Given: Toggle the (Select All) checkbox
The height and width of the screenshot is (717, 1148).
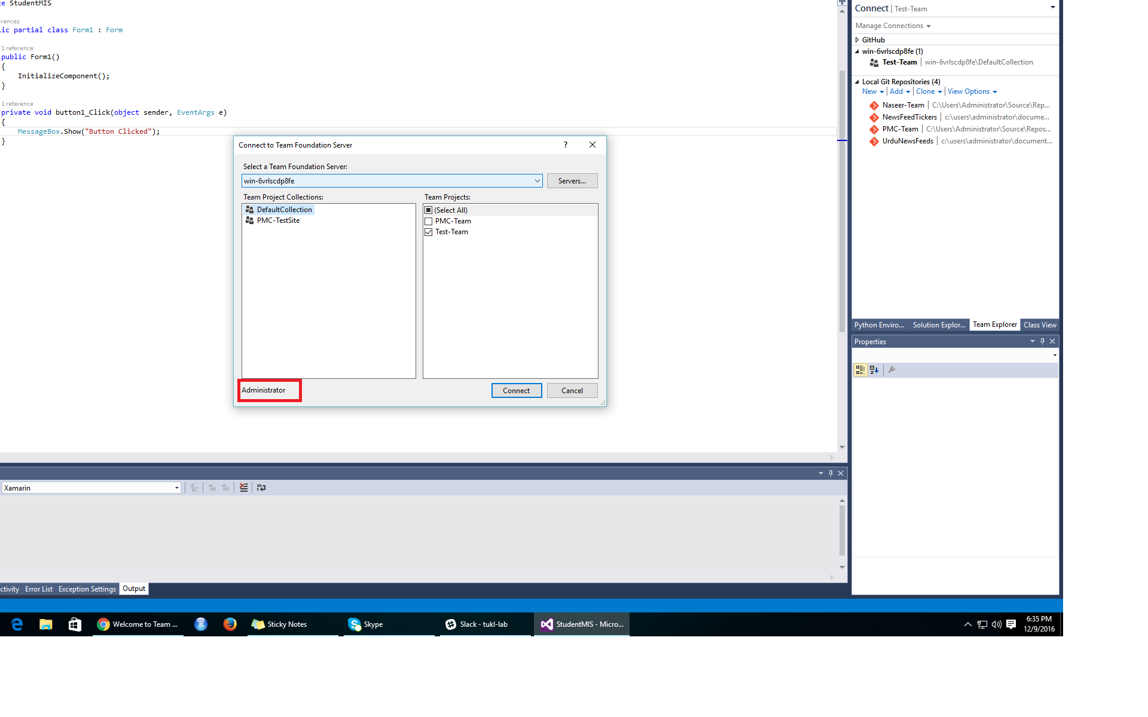Looking at the screenshot, I should [x=428, y=210].
